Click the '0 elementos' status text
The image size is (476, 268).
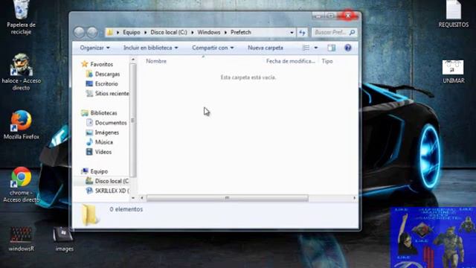126,209
